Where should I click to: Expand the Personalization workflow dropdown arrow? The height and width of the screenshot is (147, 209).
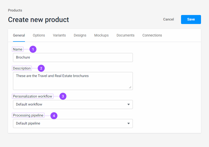pyautogui.click(x=129, y=104)
